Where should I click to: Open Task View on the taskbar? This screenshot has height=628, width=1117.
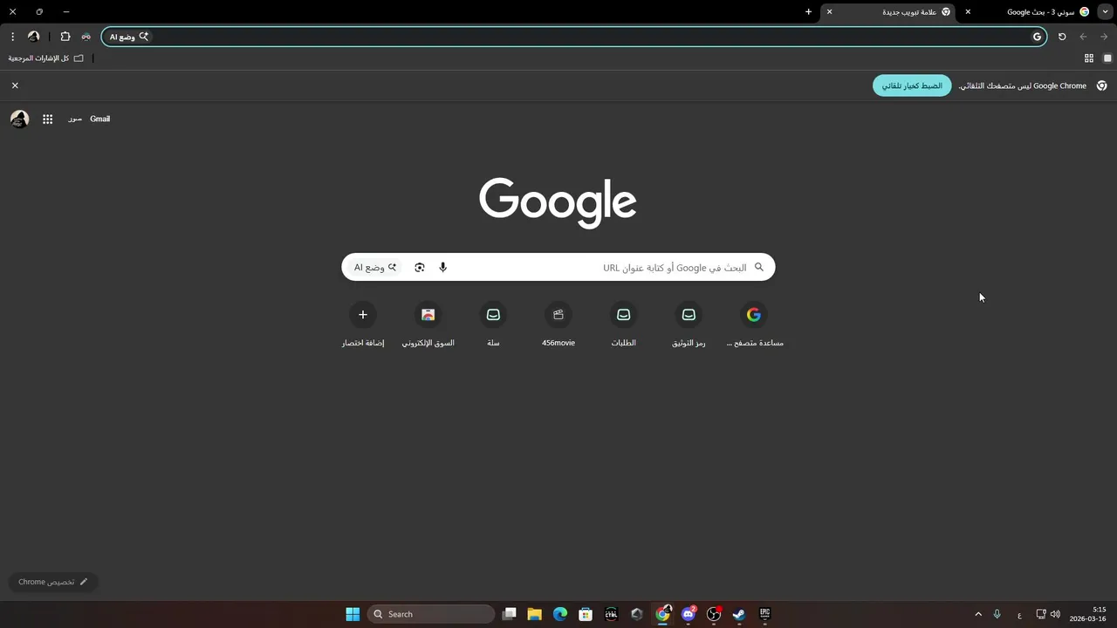(x=510, y=614)
